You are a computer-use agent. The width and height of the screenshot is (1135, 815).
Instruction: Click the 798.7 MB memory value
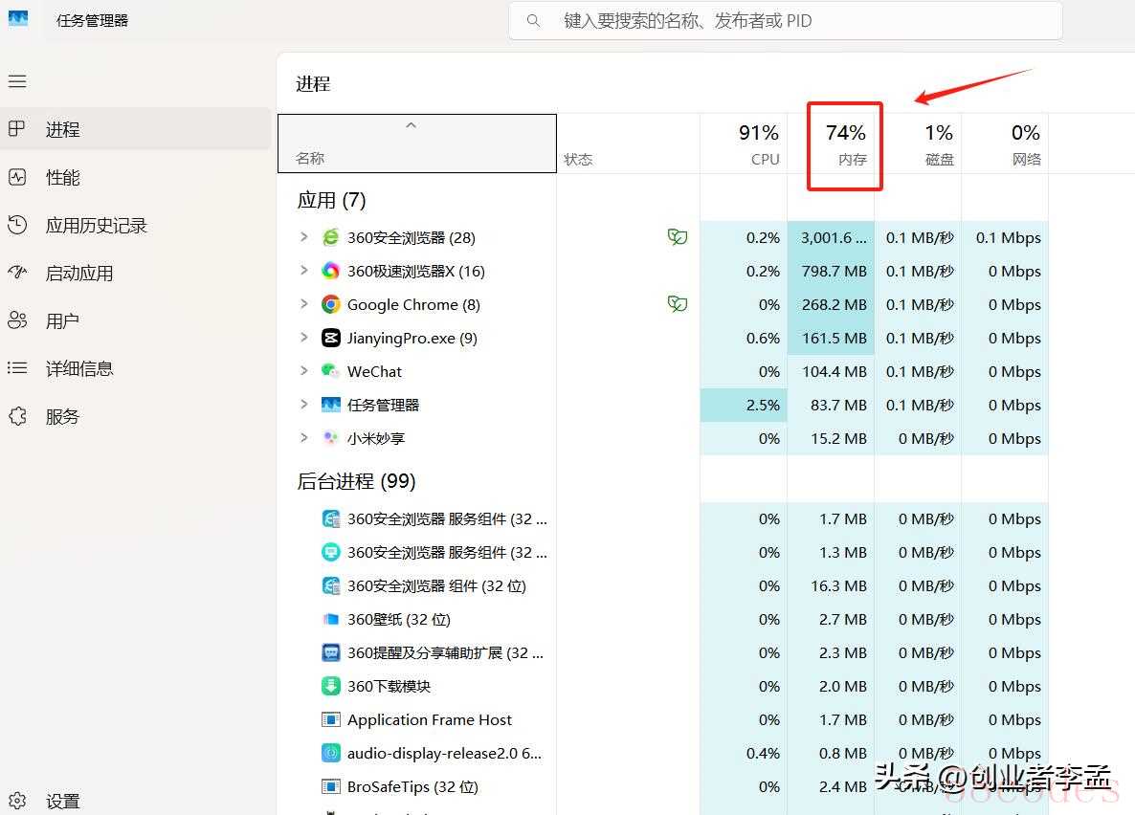tap(834, 271)
